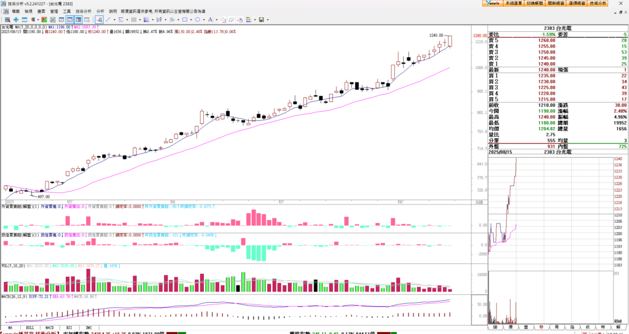Screen dimensions: 629x334
Task: Click the 外資買賣超 indicator panel label
Action: pos(20,207)
